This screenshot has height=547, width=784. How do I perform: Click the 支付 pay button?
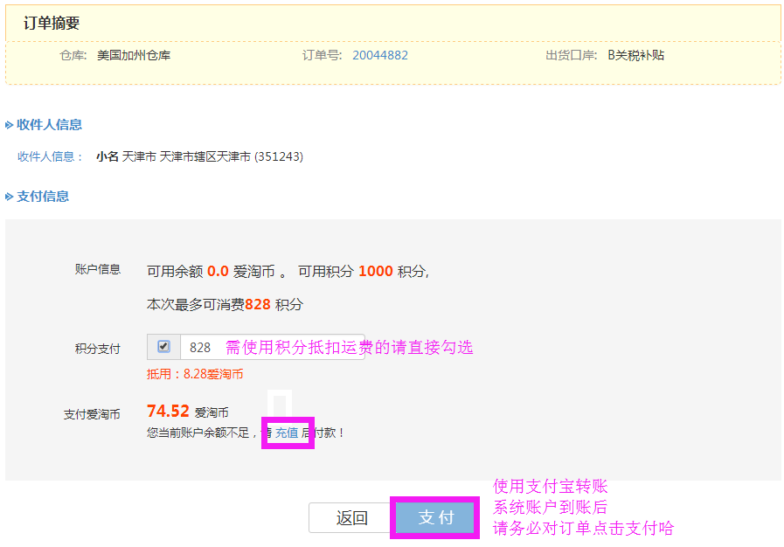coord(434,517)
